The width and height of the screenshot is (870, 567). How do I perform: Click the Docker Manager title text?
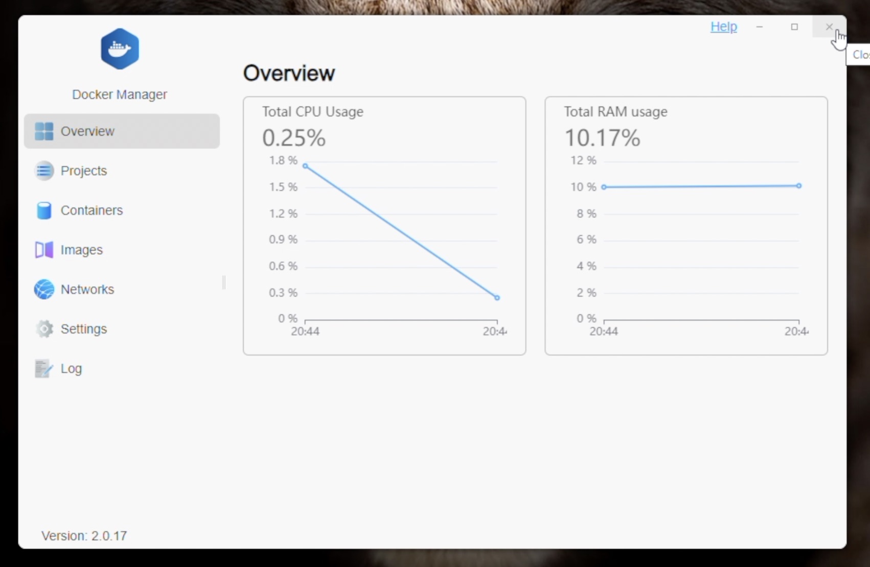(120, 94)
